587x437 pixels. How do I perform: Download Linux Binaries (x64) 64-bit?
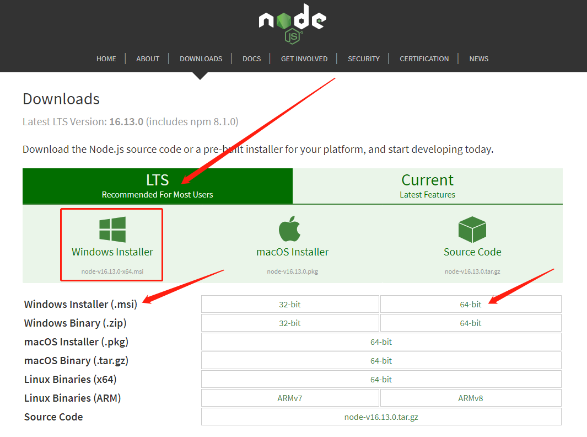pyautogui.click(x=381, y=379)
